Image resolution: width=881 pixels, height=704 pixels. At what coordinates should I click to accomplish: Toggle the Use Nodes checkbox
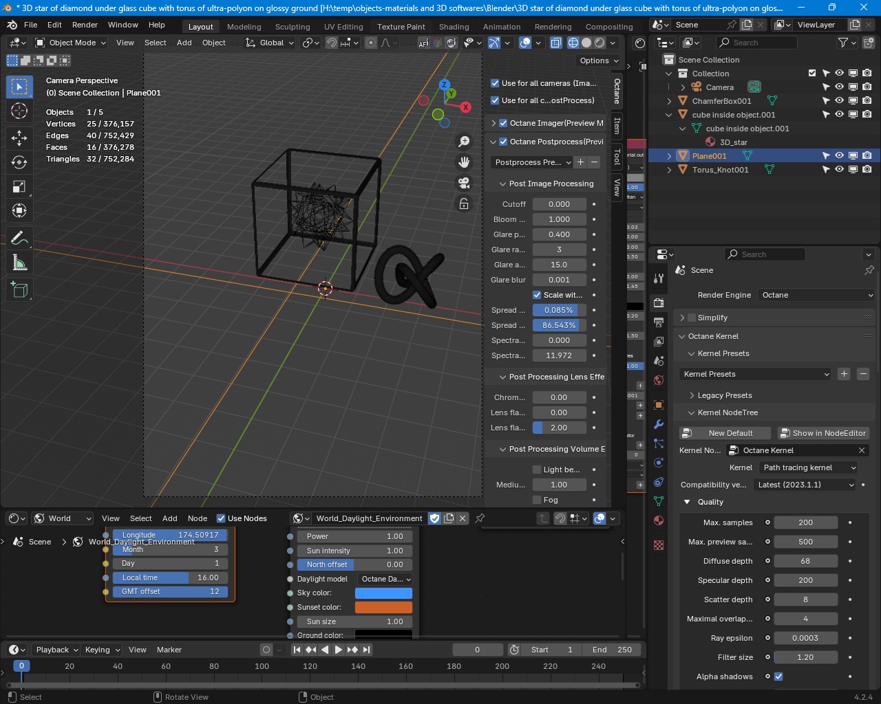221,518
